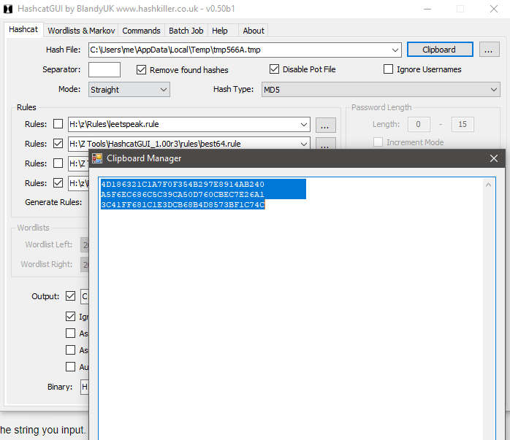The image size is (510, 440).
Task: Open the Batch Job tab
Action: point(186,31)
